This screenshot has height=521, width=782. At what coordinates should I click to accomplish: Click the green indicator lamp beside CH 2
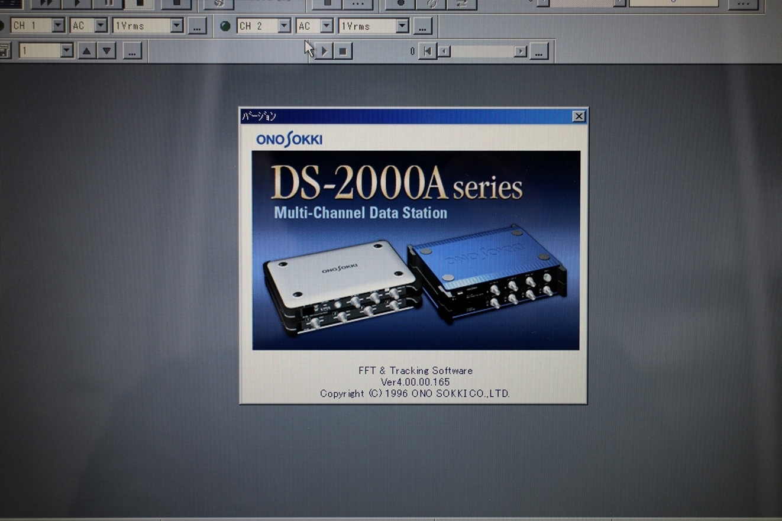click(225, 26)
